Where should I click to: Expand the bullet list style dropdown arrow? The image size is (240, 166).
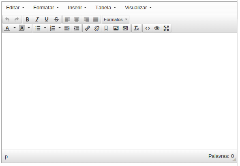coord(45,28)
